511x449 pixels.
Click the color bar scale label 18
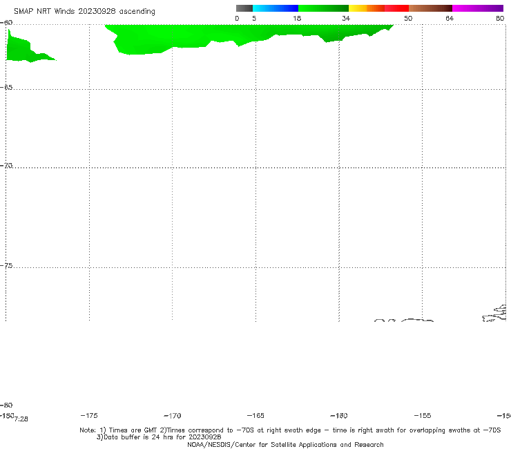tap(297, 18)
